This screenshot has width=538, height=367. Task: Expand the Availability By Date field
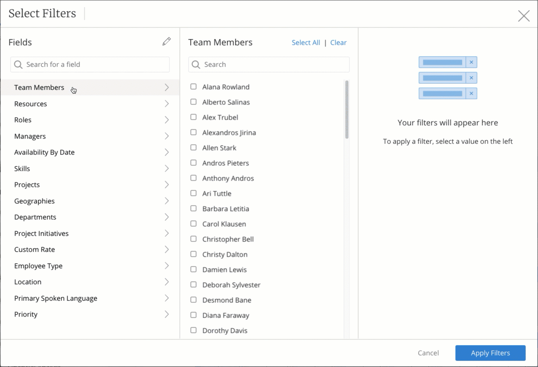coord(166,152)
